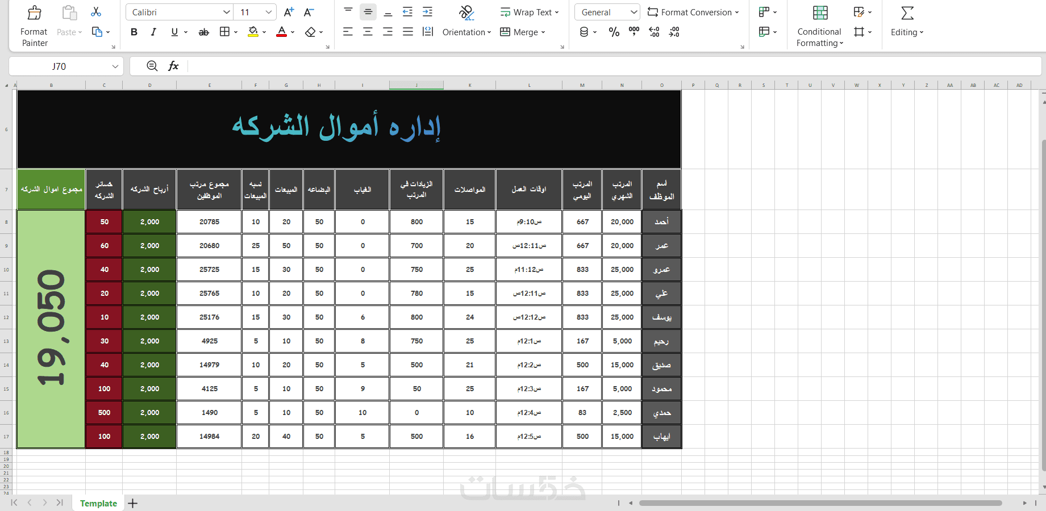Open the font size 11 dropdown
This screenshot has height=511, width=1046.
(269, 12)
